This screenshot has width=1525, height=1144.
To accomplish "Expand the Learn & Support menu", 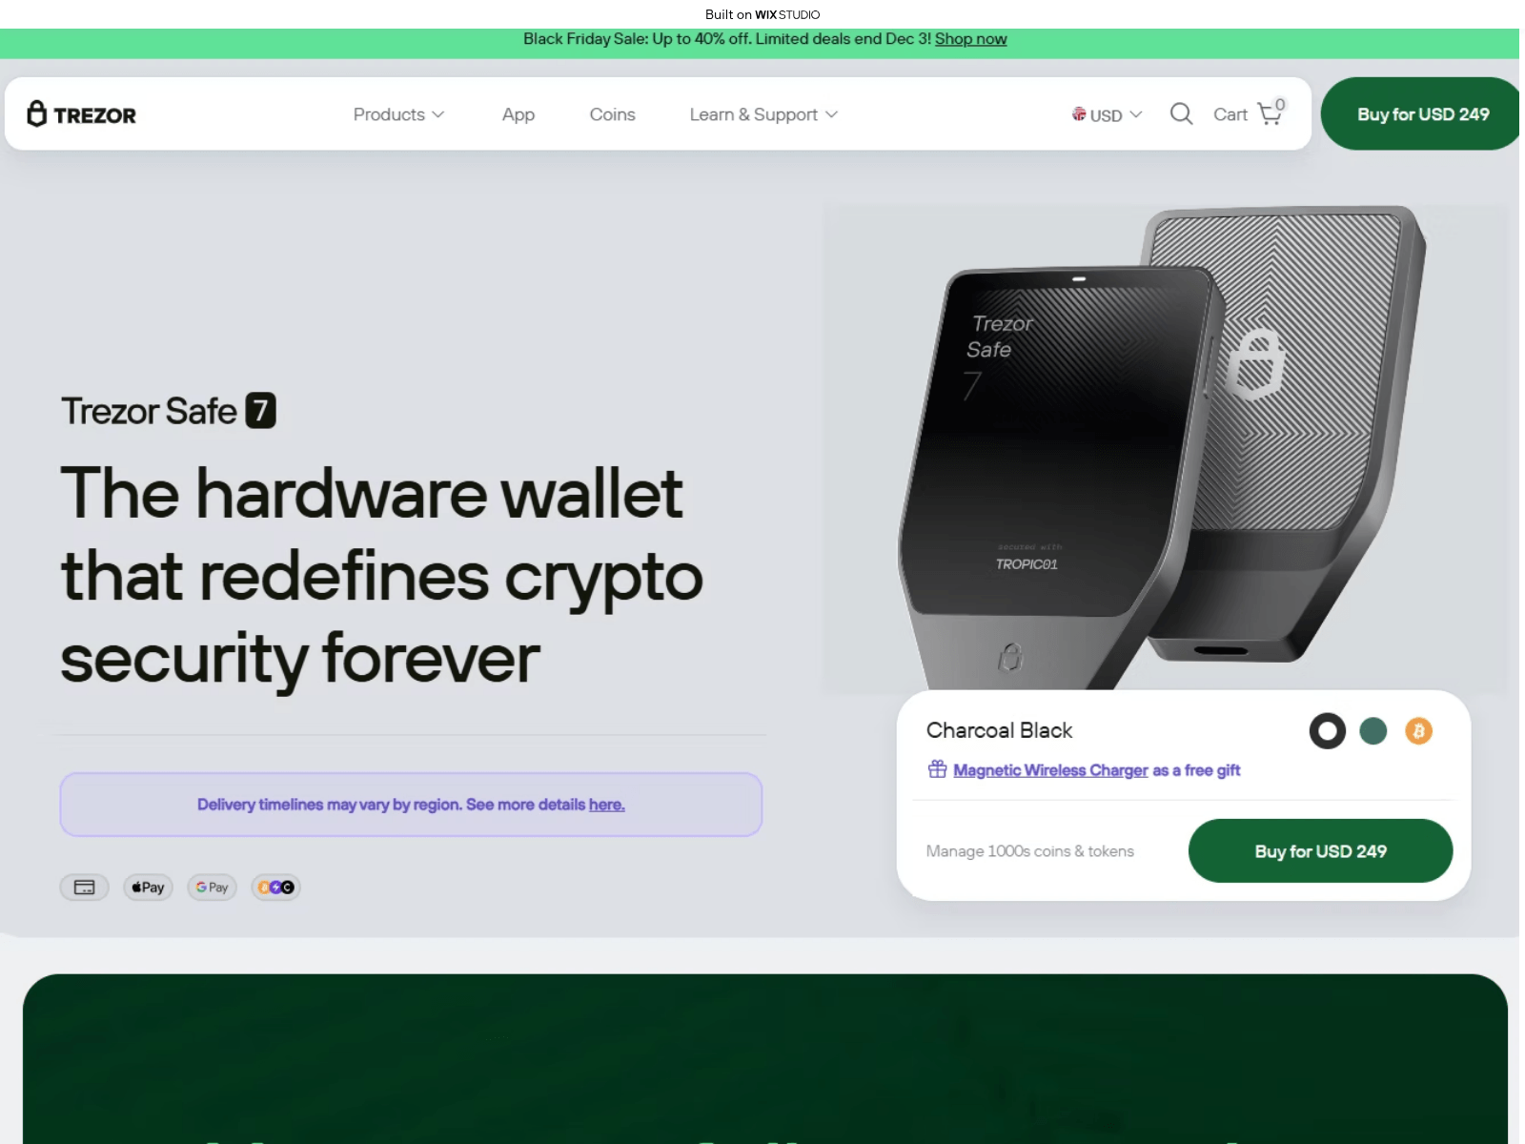I will pos(763,114).
